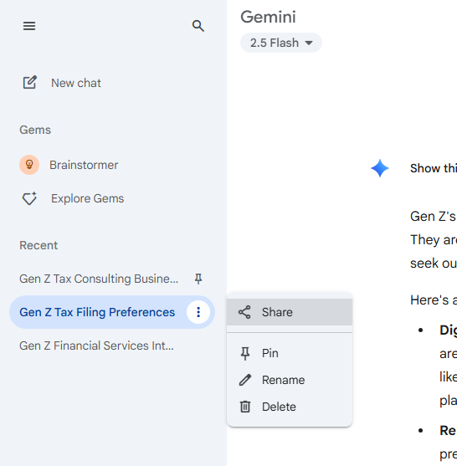Image resolution: width=457 pixels, height=466 pixels.
Task: Click the Gemini title text
Action: [268, 17]
